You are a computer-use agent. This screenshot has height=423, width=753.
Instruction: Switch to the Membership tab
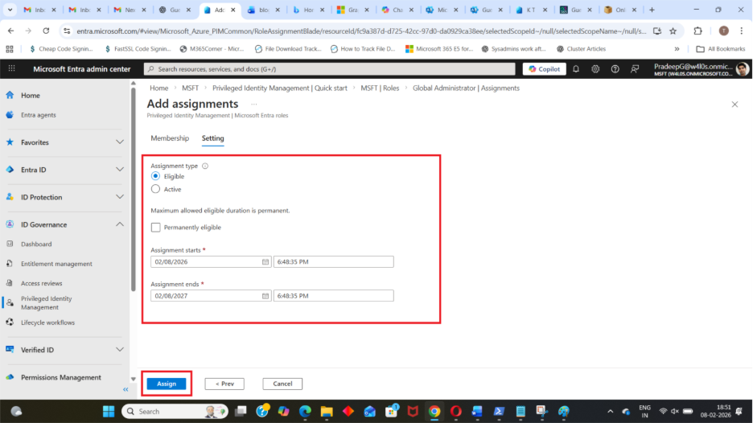coord(170,138)
